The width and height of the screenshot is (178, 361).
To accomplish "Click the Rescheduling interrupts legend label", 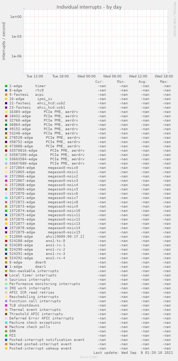I will 34,297.
